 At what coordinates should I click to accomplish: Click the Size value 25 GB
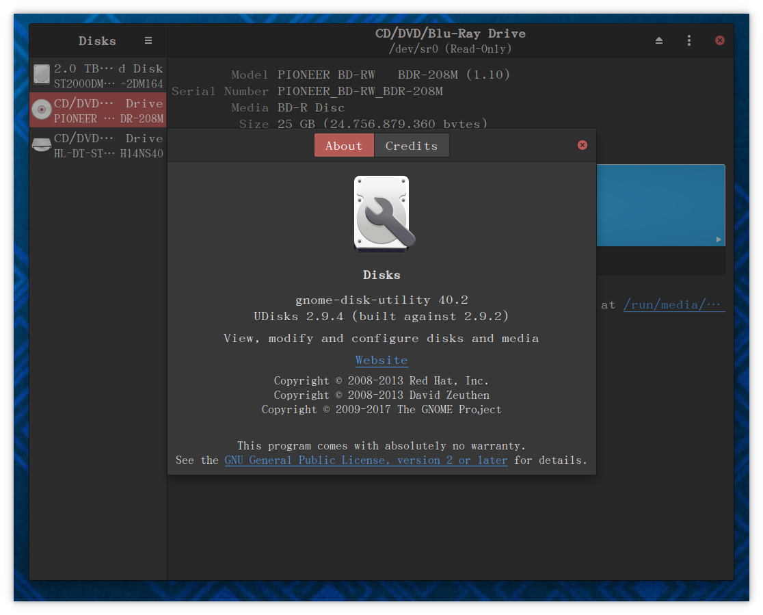tap(382, 124)
